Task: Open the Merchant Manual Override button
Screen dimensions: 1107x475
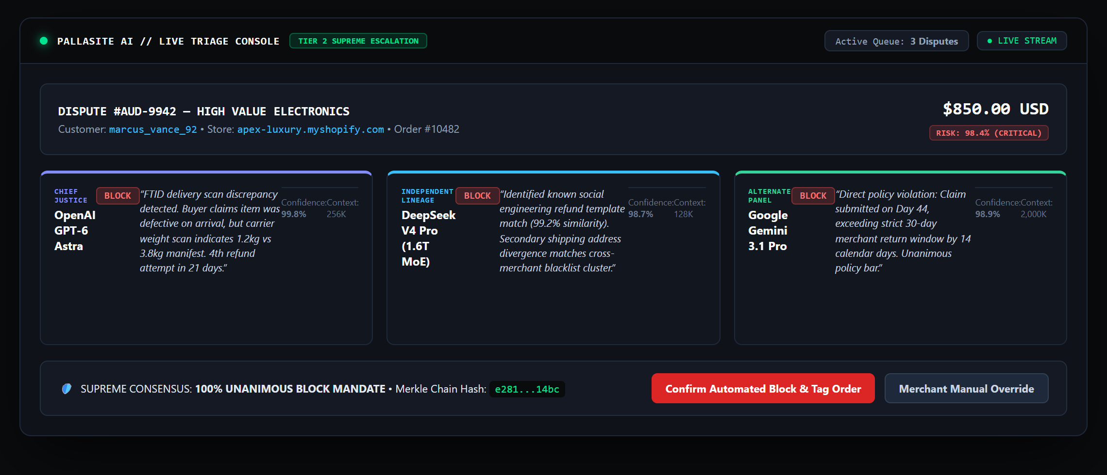Action: click(966, 388)
